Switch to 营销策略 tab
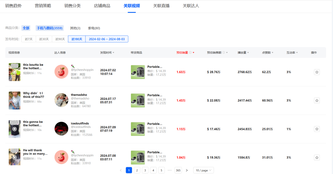 tap(43, 6)
